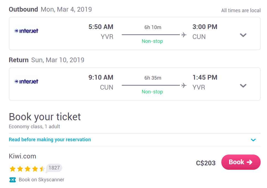Click the outbound Non-stop label
Screen dimensions: 267x188
[152, 41]
